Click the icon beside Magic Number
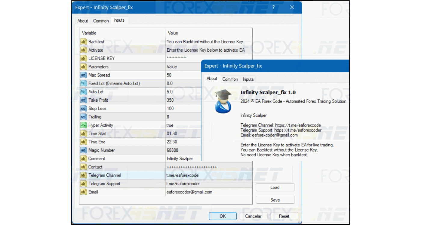Viewport: 421px width, 225px height. coord(83,150)
